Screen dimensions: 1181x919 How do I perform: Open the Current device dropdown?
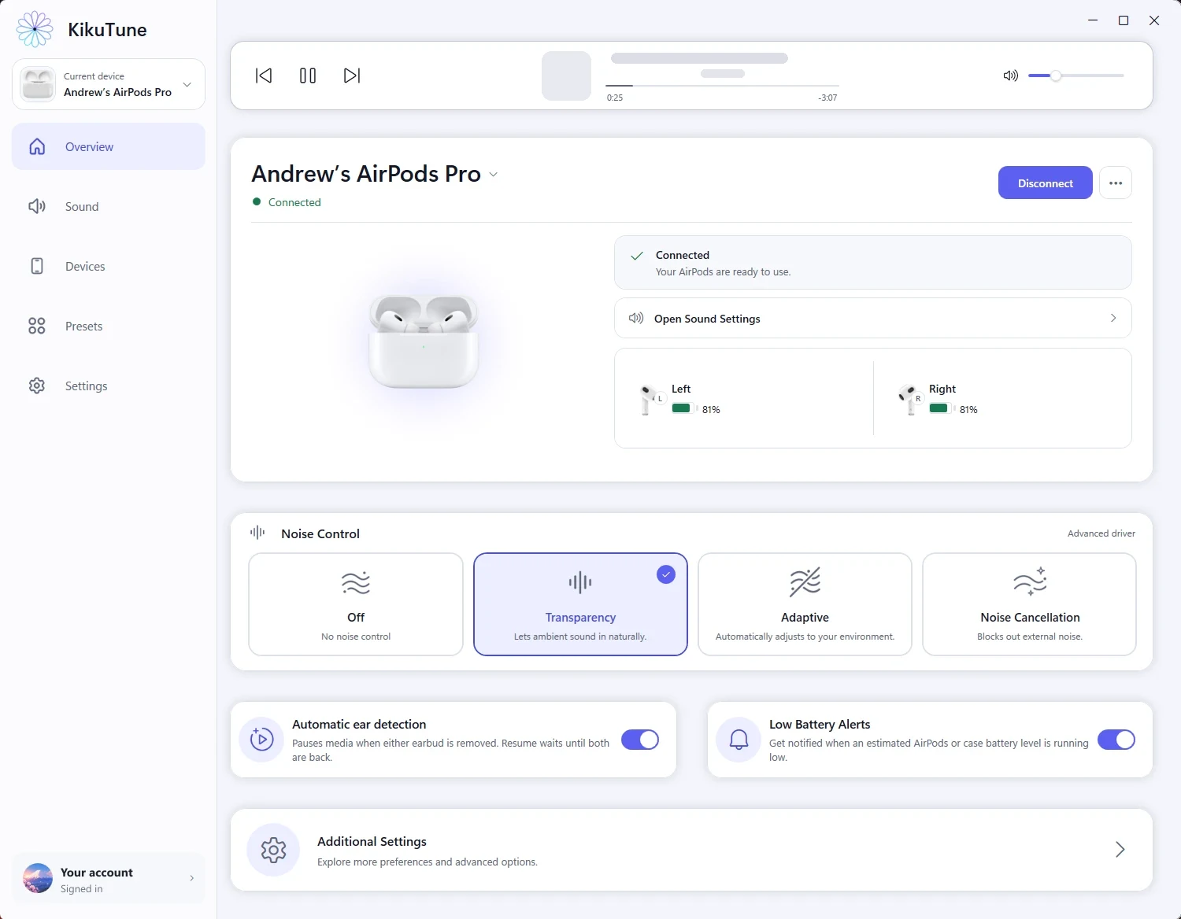tap(109, 84)
